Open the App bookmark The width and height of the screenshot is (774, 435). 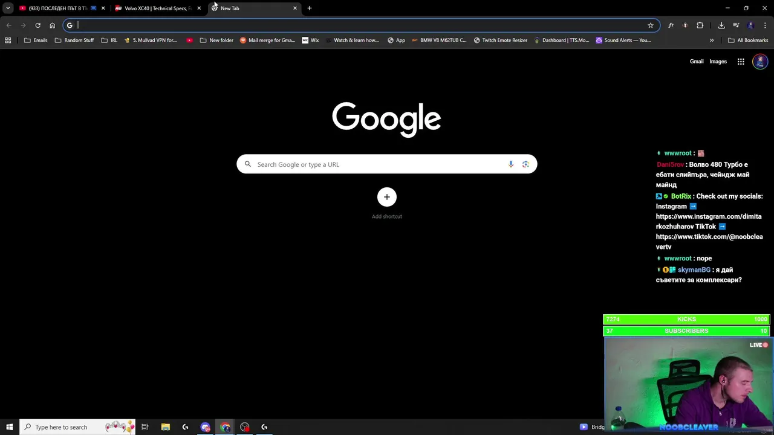click(396, 40)
